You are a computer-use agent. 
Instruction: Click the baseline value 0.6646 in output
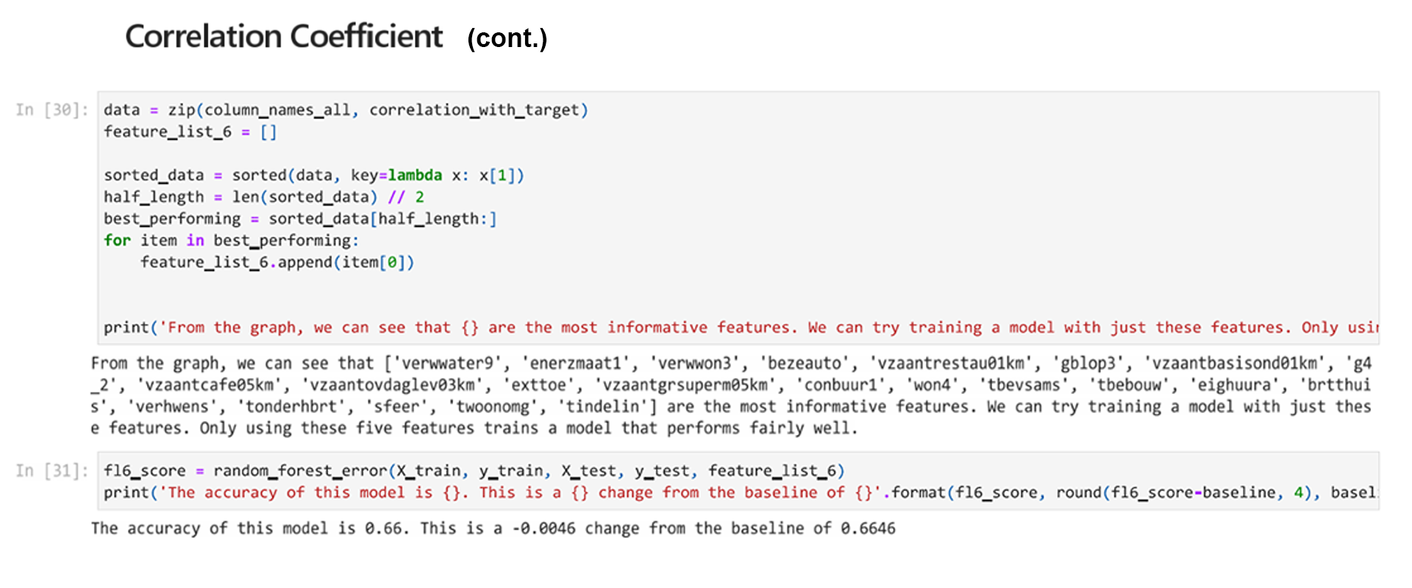point(868,529)
